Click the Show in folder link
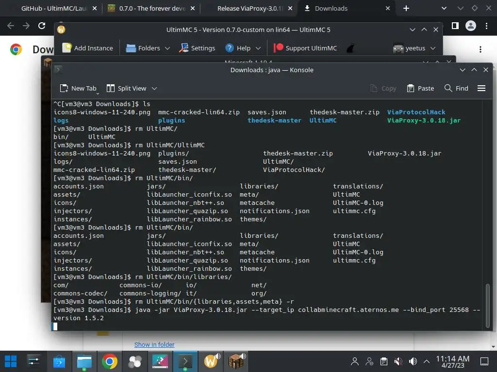This screenshot has height=372, width=497. (154, 344)
